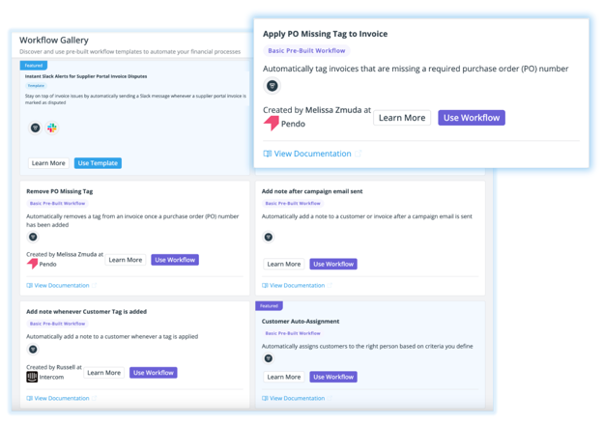Screen dimensions: 603x425
Task: Click the round app icon in Apply PO Missing Tag card
Action: (x=273, y=86)
